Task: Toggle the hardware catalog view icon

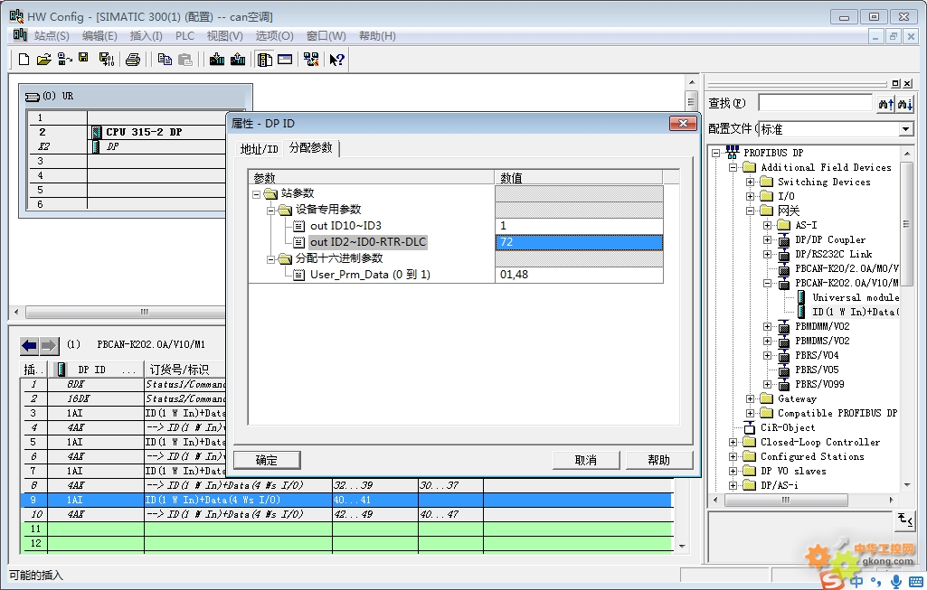Action: click(265, 59)
